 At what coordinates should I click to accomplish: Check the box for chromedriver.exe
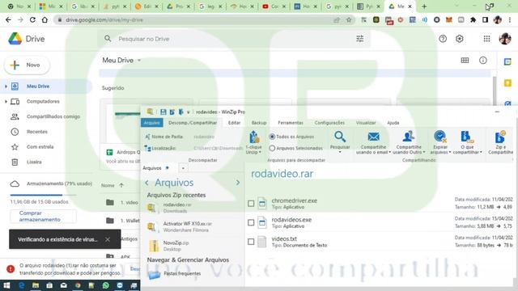pos(251,204)
